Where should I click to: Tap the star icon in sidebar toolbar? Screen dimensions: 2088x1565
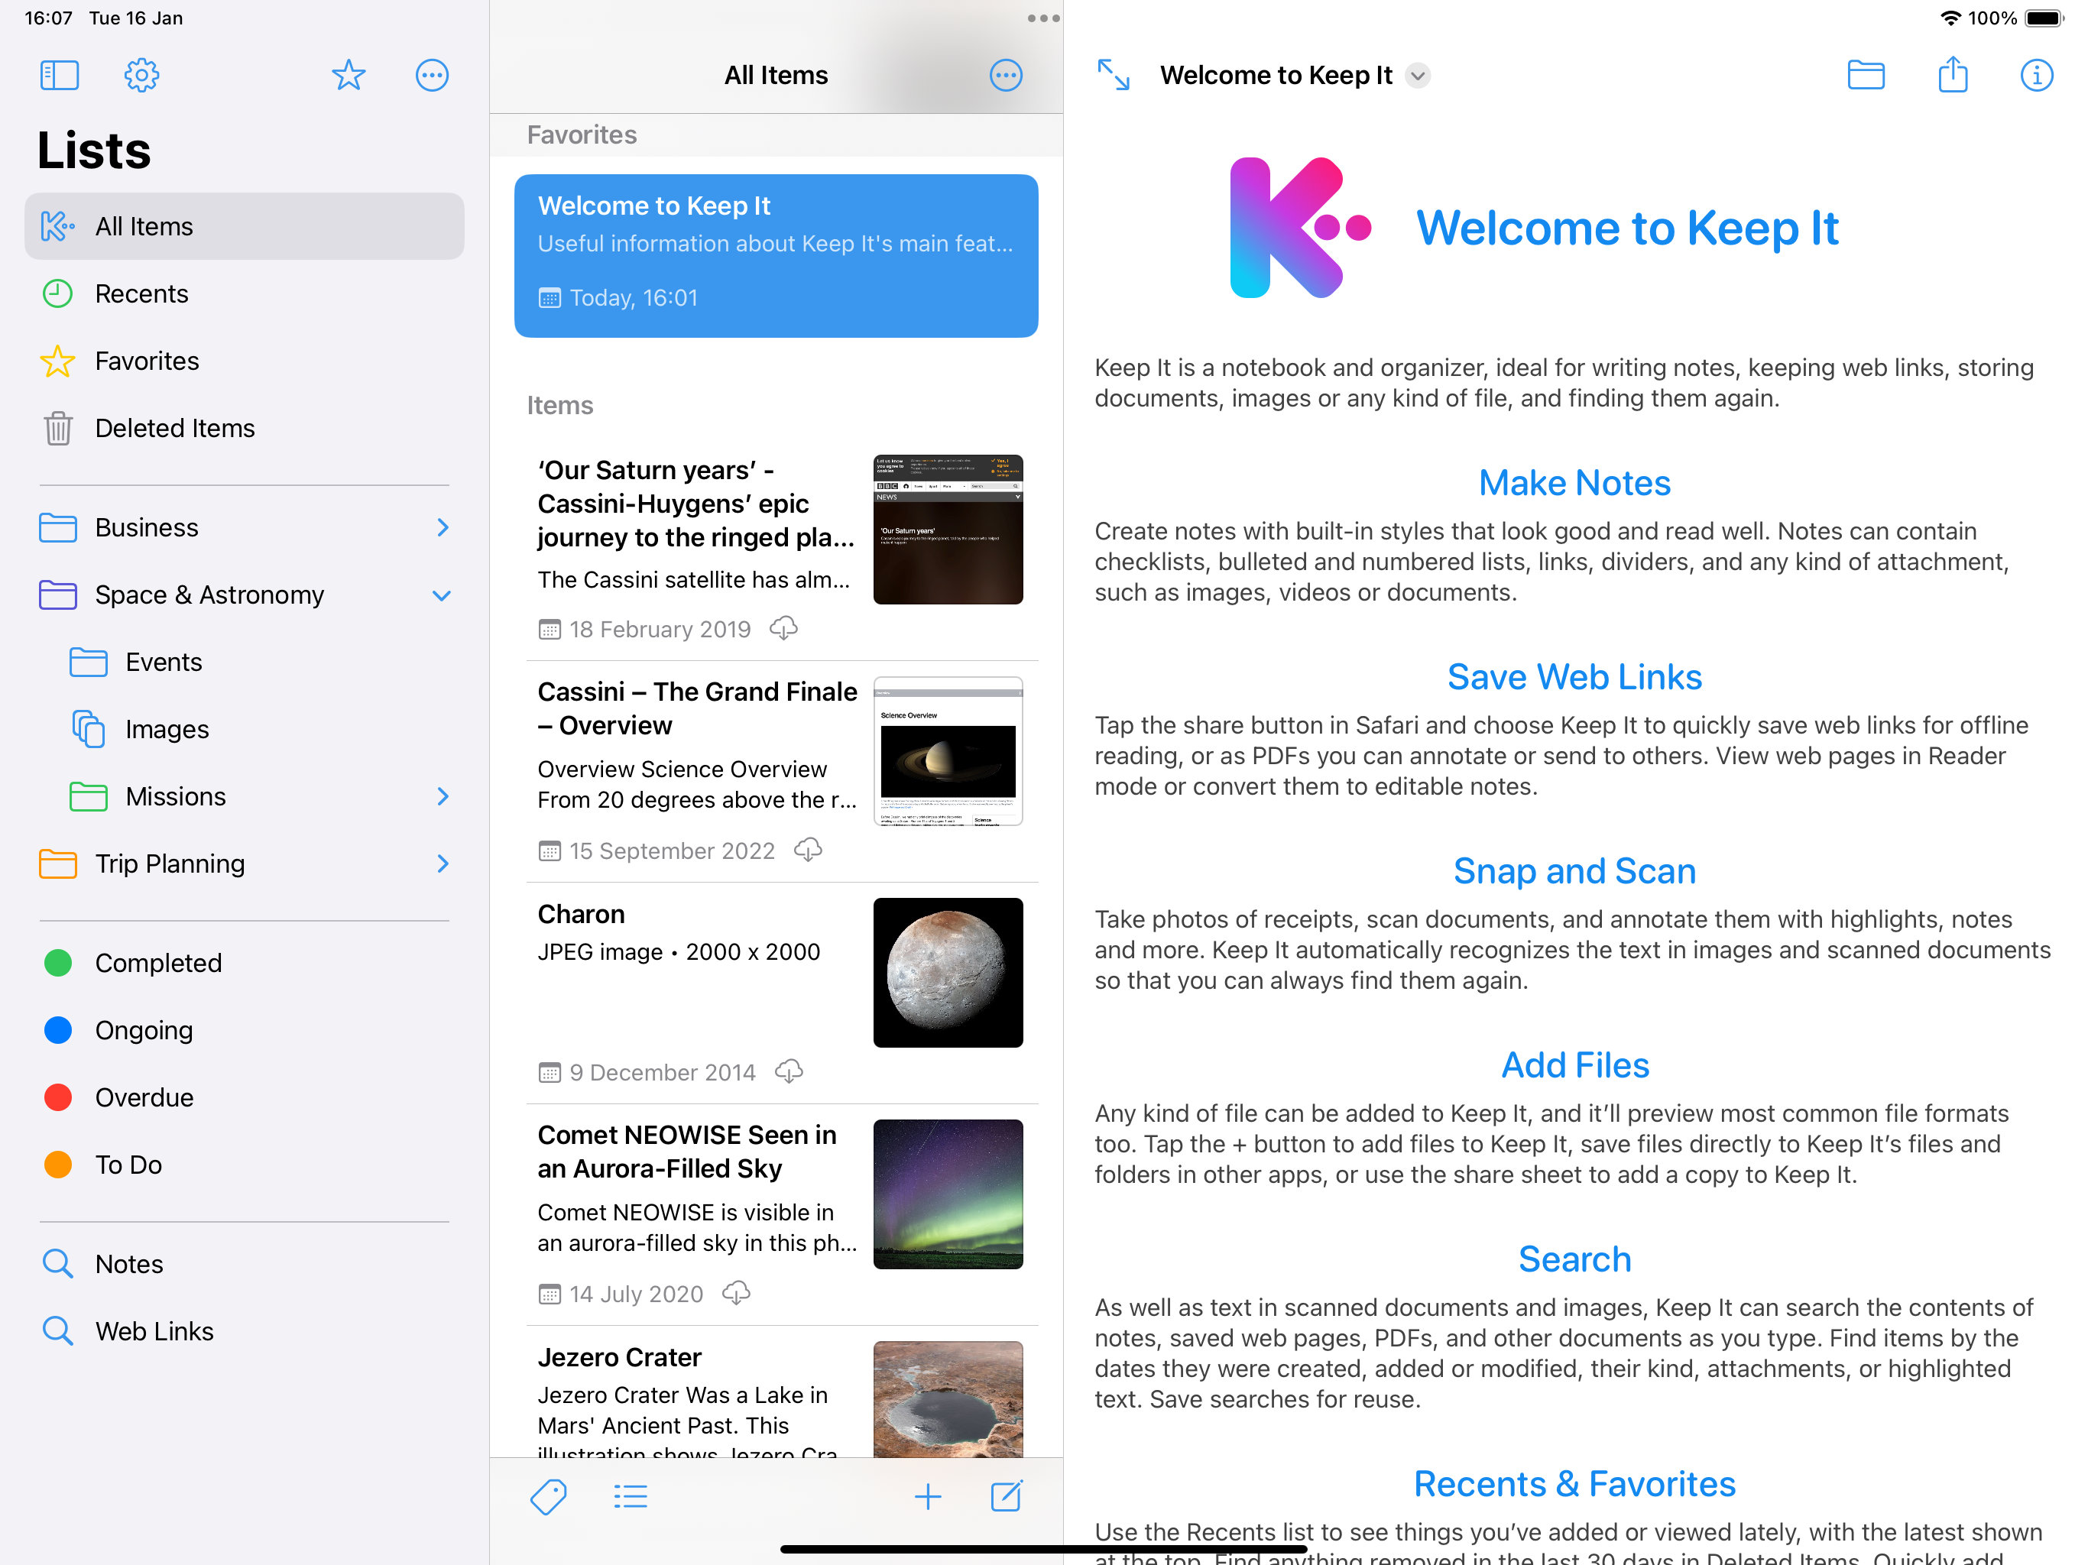coord(349,76)
